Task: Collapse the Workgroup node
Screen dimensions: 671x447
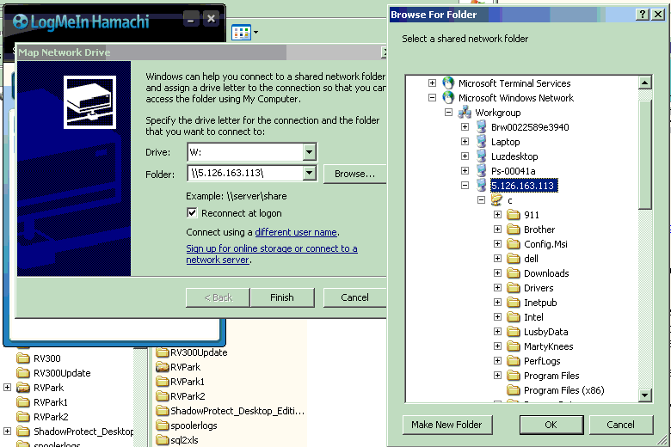Action: (x=448, y=112)
